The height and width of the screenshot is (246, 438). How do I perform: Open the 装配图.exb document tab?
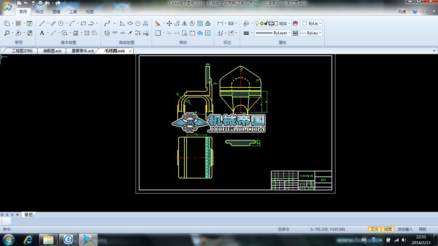52,51
